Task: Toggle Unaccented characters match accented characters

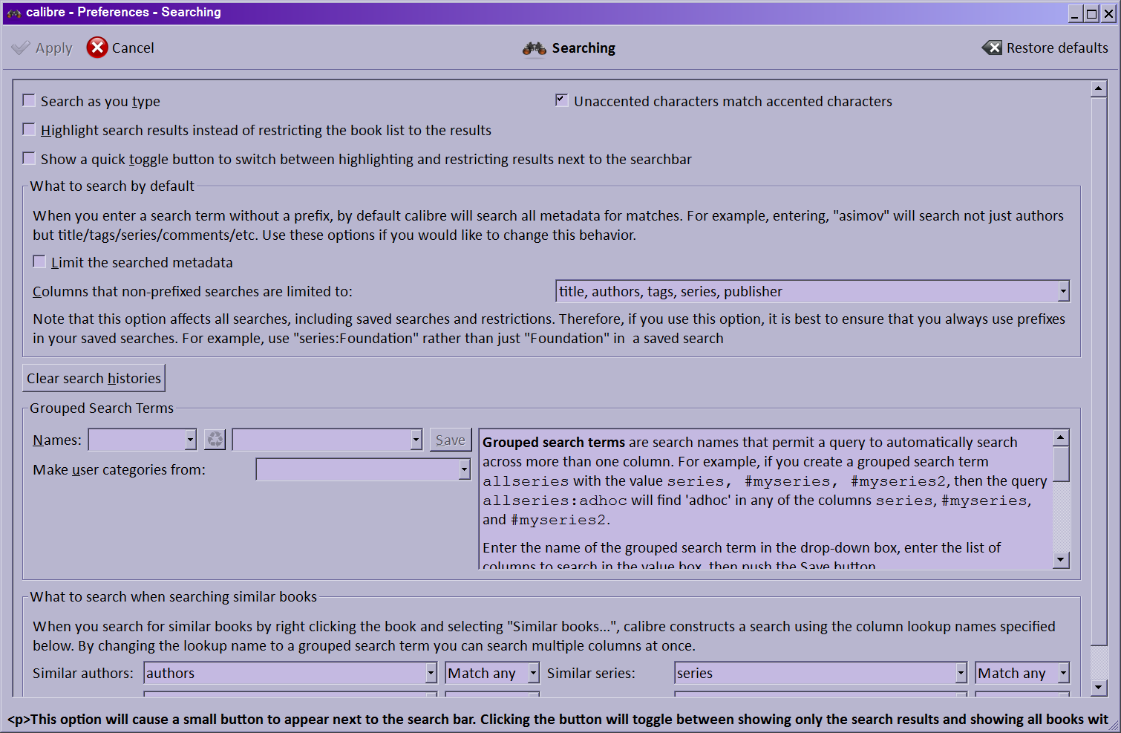Action: (x=562, y=100)
